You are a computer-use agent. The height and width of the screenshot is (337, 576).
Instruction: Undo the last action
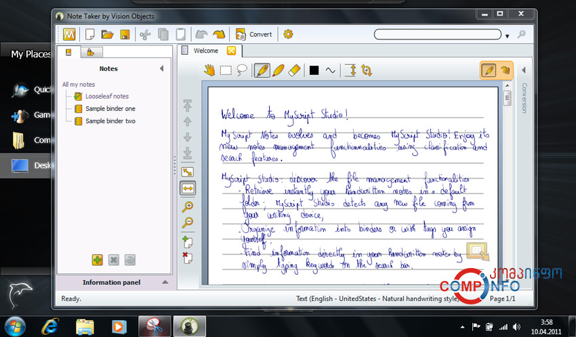click(x=201, y=35)
